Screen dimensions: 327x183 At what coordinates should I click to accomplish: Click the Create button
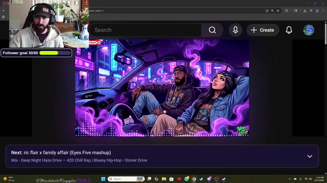coord(263,30)
